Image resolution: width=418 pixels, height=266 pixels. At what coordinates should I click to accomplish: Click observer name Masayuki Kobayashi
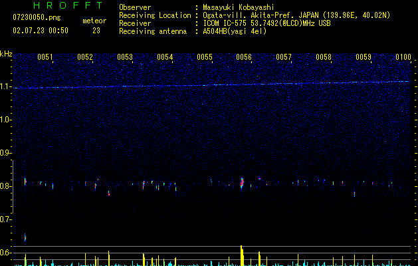(x=239, y=7)
